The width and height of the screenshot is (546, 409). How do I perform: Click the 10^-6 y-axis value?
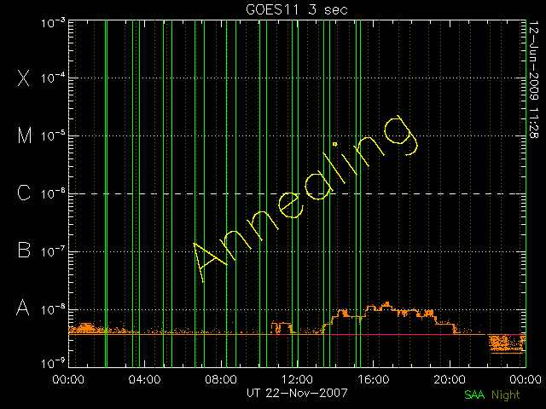[x=53, y=193]
